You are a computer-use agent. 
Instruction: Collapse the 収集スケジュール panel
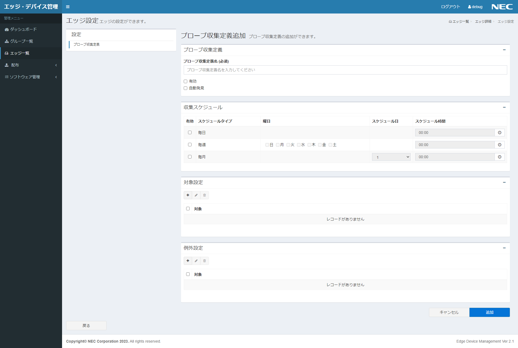click(x=504, y=107)
